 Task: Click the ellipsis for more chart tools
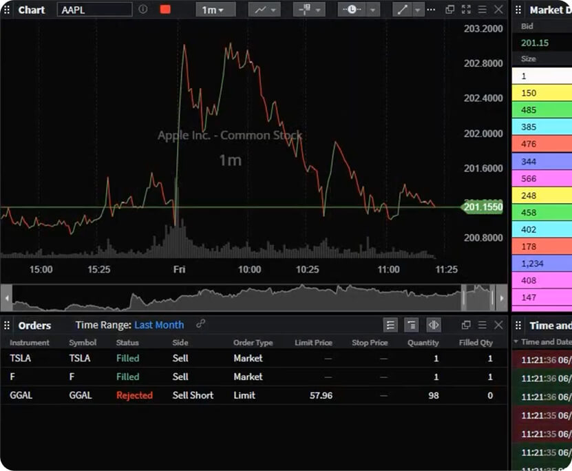(x=431, y=10)
